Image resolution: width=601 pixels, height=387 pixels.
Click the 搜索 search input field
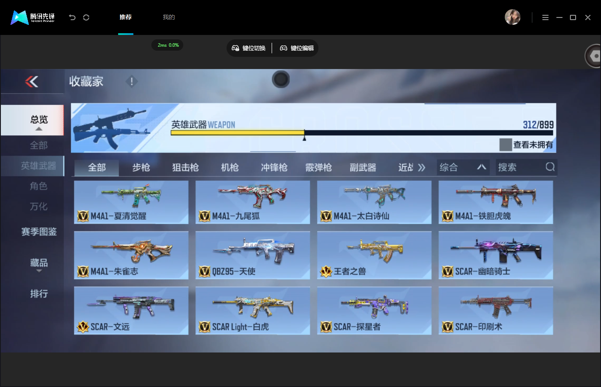(x=521, y=167)
